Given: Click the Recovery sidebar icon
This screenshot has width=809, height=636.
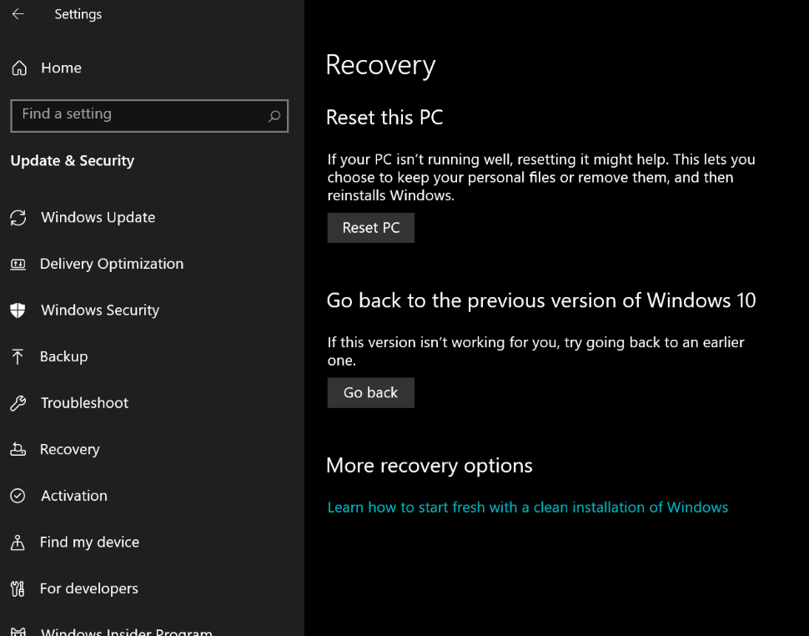Looking at the screenshot, I should click(x=18, y=449).
